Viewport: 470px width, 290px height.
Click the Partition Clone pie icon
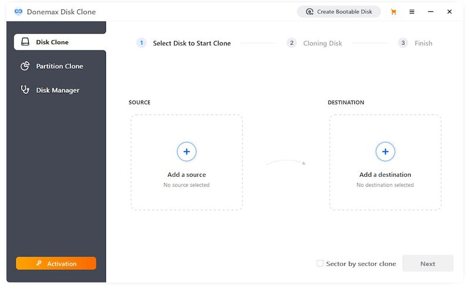pyautogui.click(x=25, y=66)
